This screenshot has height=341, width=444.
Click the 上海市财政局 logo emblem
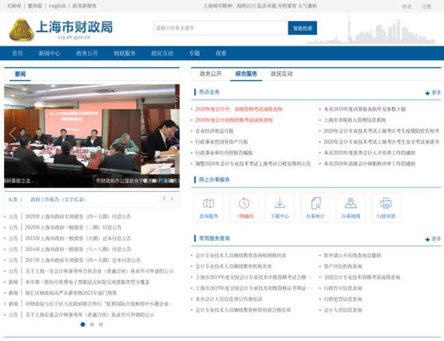[x=22, y=30]
